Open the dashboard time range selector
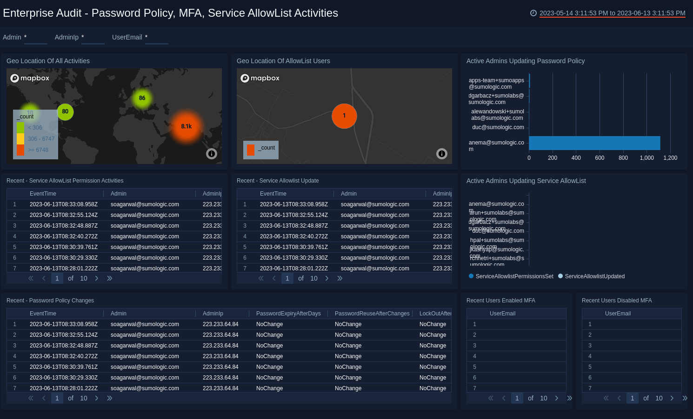Viewport: 693px width, 419px height. click(x=612, y=13)
